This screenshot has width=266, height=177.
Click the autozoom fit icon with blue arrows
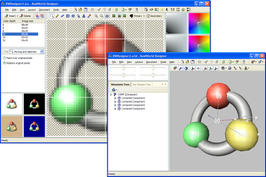[x=107, y=16]
